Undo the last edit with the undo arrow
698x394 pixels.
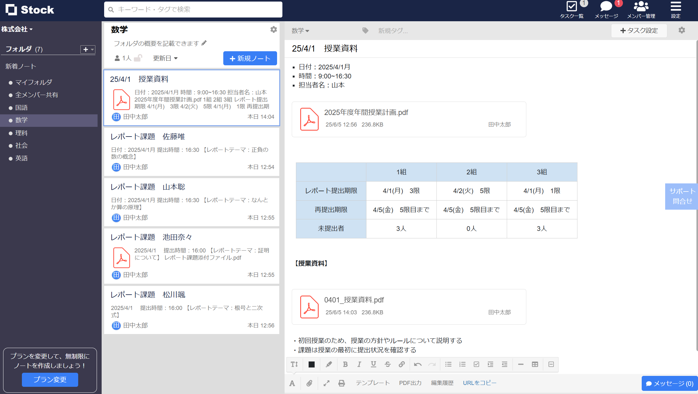click(418, 364)
